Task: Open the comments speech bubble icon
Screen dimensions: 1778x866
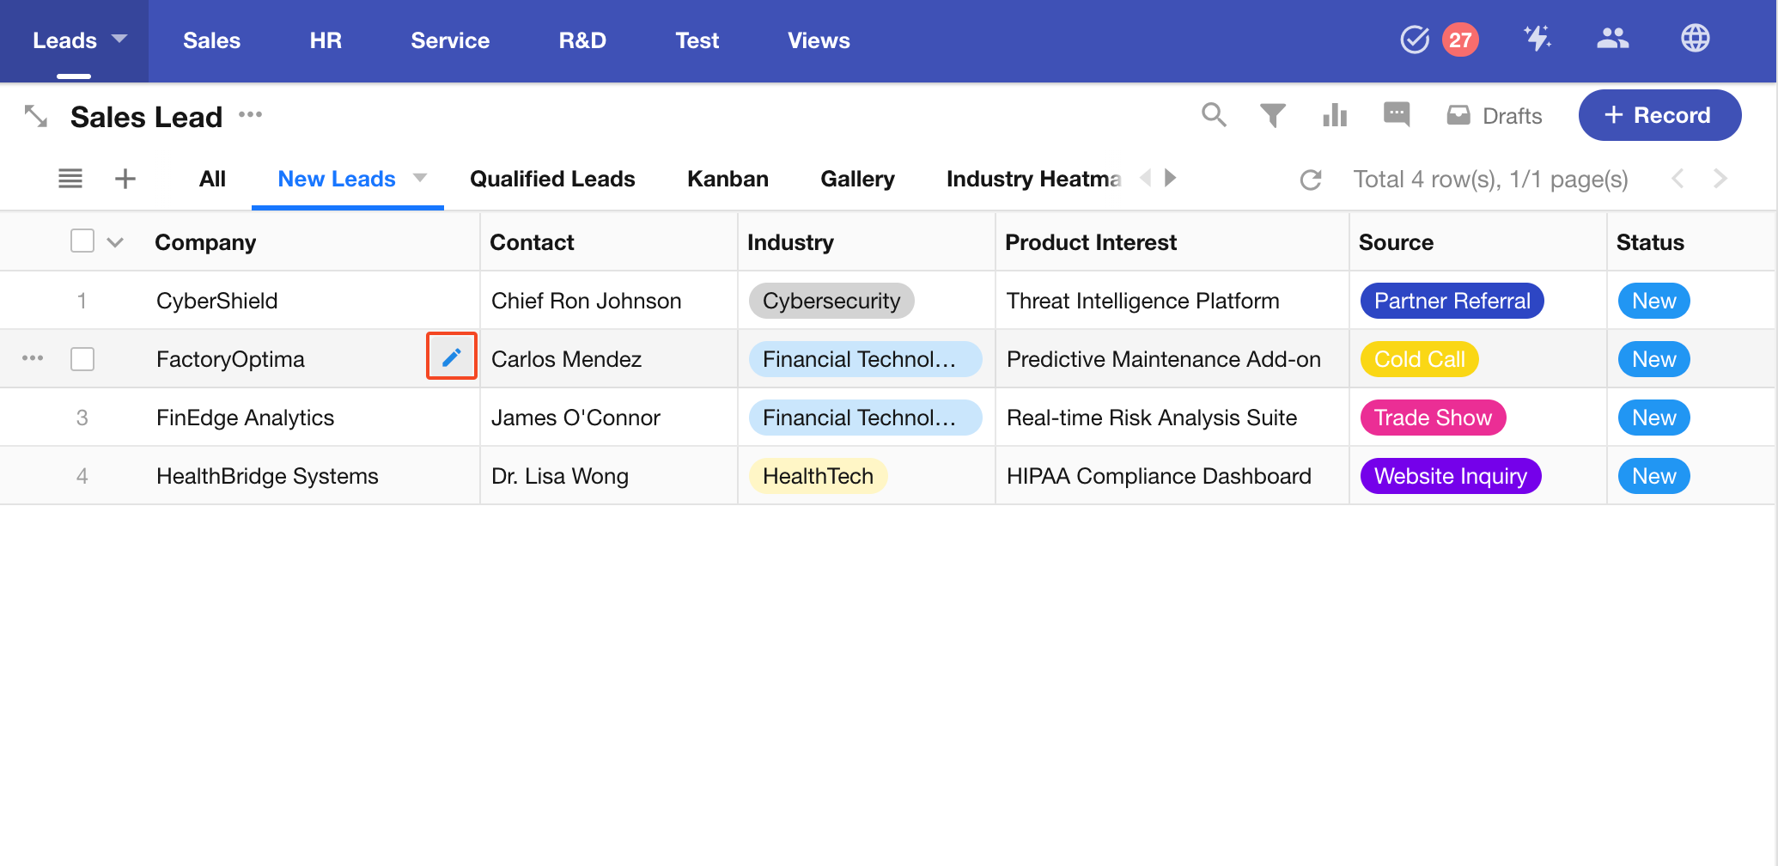Action: (x=1397, y=114)
